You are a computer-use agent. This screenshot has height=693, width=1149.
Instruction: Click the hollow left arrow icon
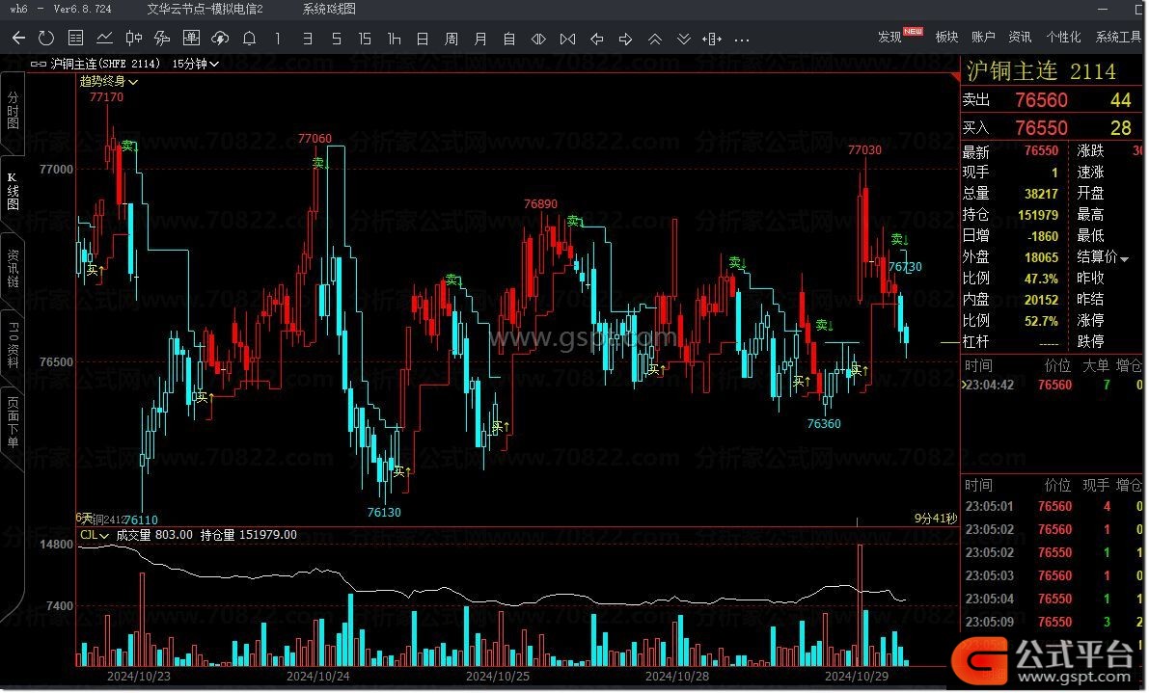[596, 39]
